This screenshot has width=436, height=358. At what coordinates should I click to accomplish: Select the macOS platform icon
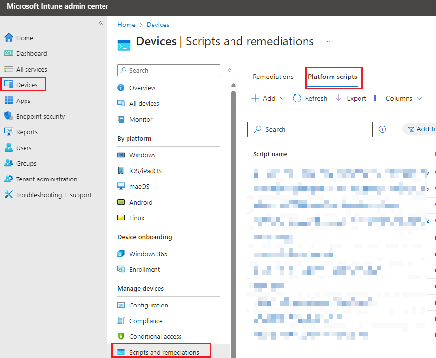tap(121, 186)
